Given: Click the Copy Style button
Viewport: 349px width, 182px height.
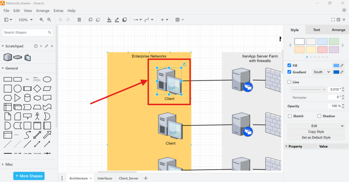Looking at the screenshot, I should [x=316, y=132].
